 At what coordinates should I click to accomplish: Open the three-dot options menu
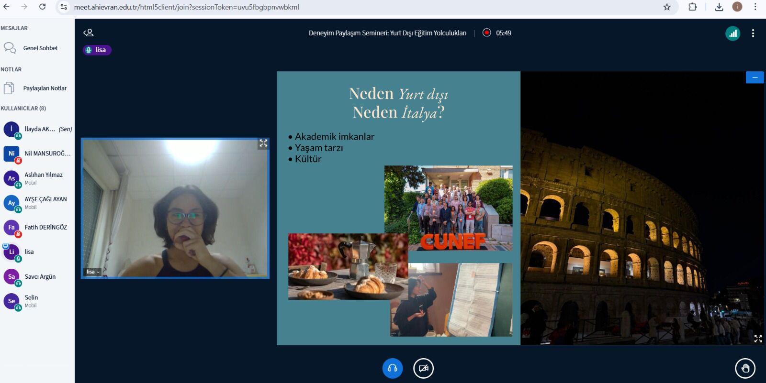pos(753,33)
